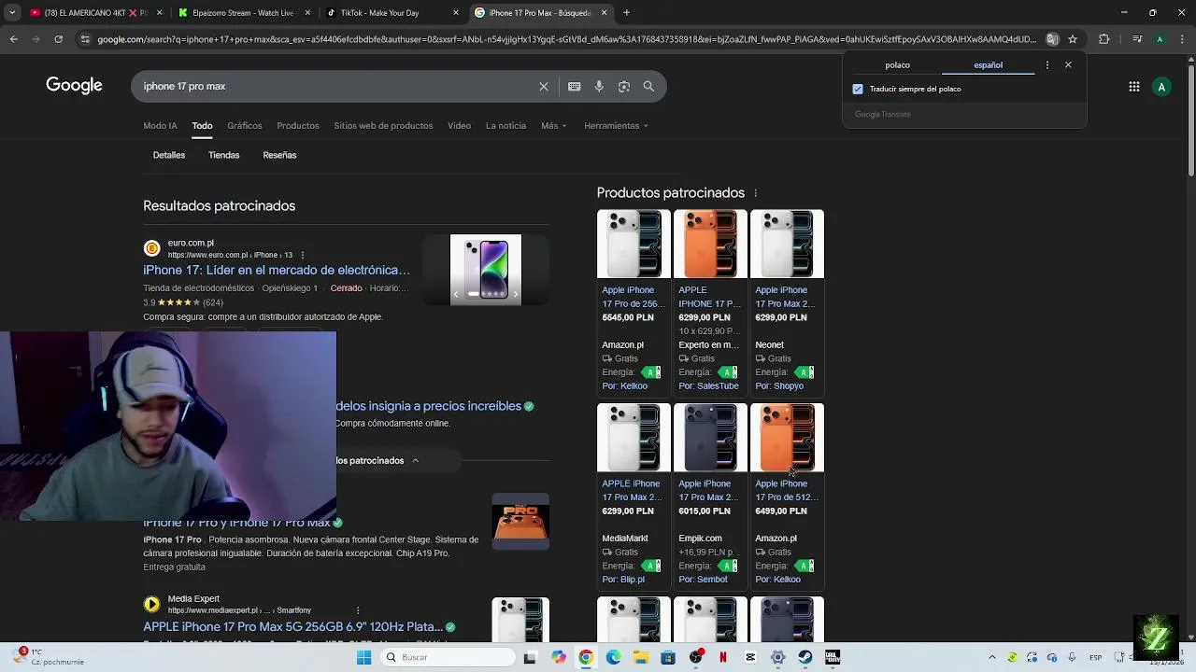
Task: Open the Google account avatar on the page
Action: coord(1161,87)
